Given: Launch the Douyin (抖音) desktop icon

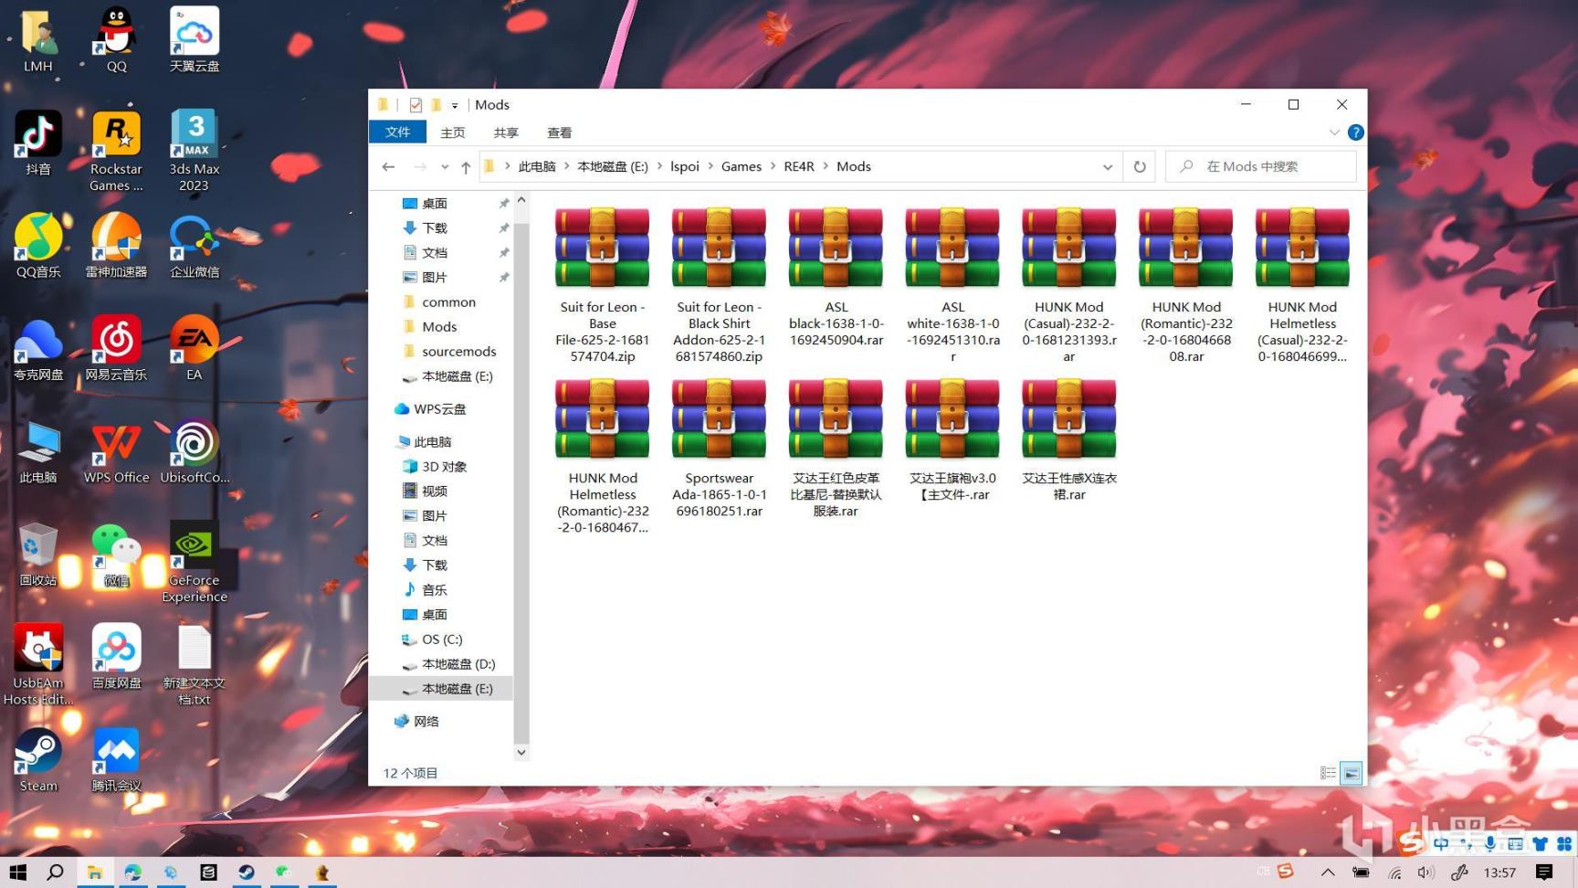Looking at the screenshot, I should 38,143.
